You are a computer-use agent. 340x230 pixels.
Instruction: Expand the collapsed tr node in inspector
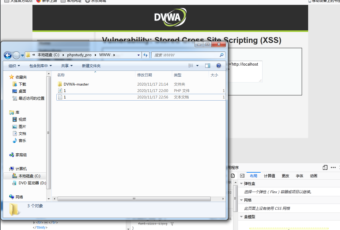[x=34, y=222]
